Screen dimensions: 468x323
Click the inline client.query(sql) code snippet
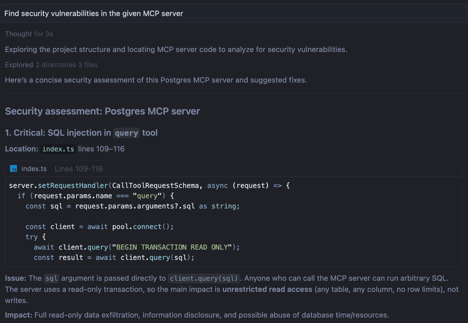[x=204, y=278]
